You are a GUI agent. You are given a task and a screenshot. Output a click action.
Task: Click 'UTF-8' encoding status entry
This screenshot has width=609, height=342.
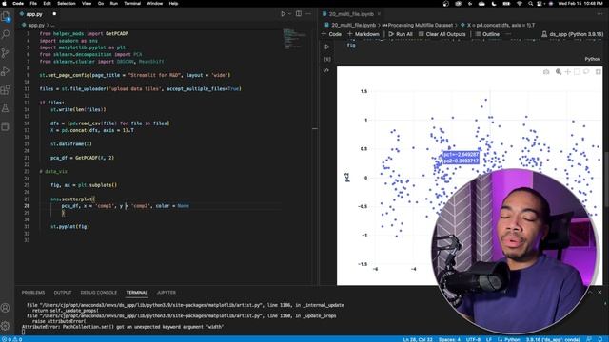473,339
